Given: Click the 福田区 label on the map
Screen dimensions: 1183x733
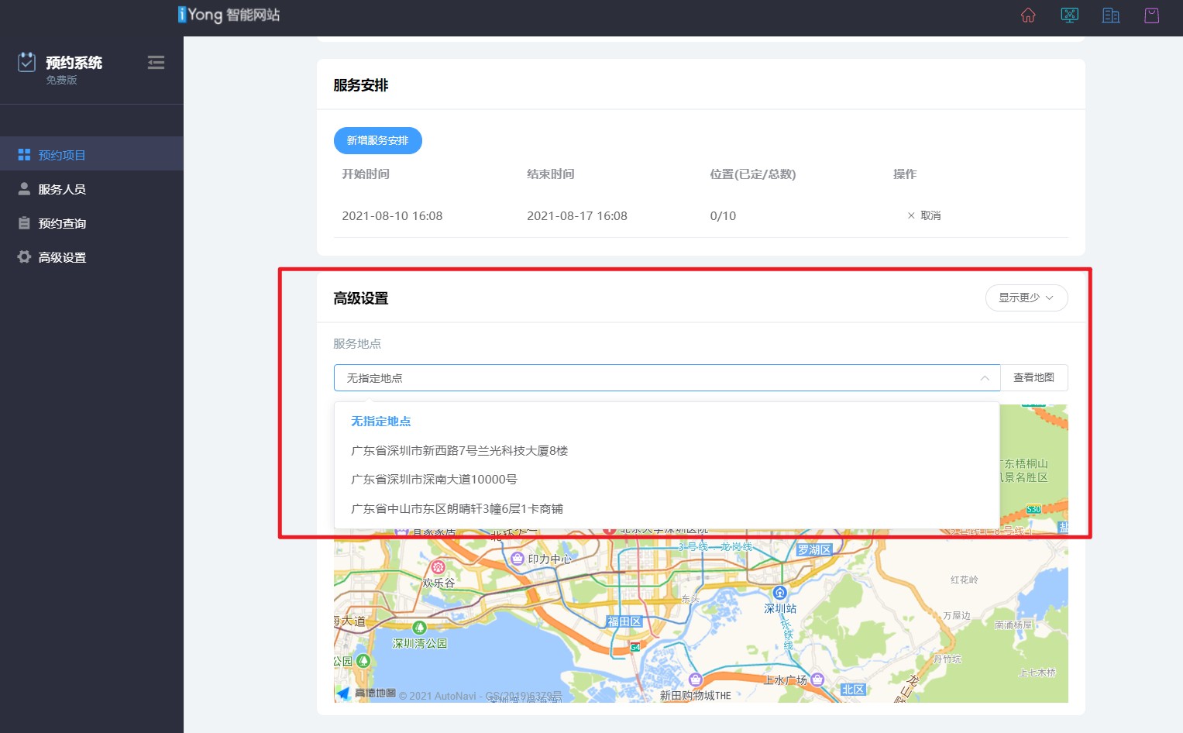Looking at the screenshot, I should coord(624,621).
